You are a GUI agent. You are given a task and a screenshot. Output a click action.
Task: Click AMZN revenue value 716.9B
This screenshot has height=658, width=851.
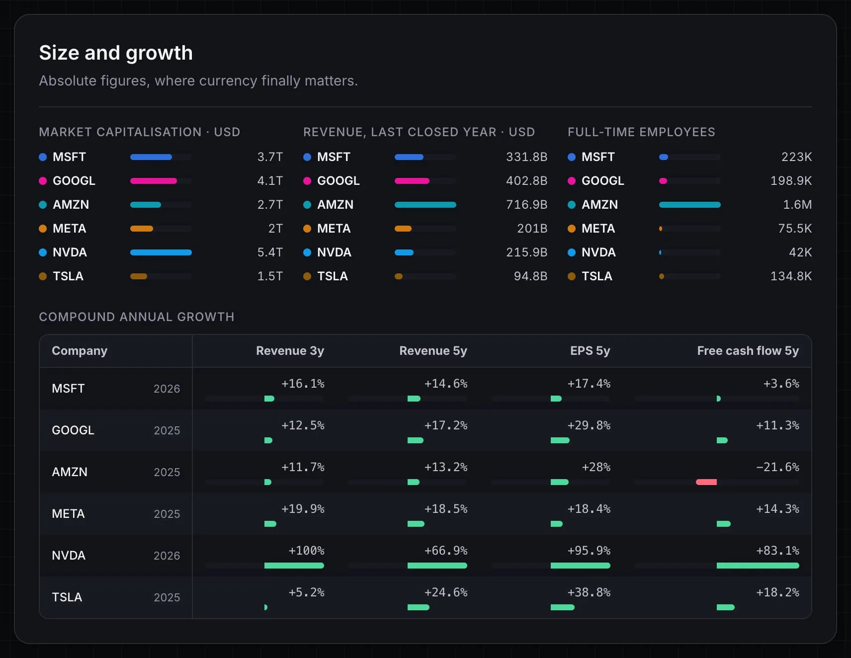(527, 205)
